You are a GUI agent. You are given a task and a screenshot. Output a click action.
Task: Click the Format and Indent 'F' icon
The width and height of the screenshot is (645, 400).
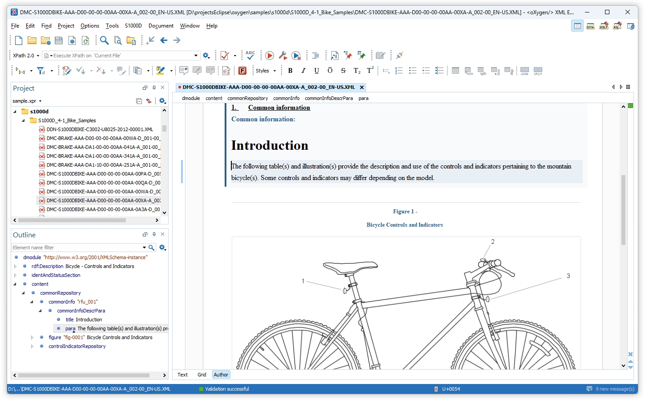tap(242, 70)
